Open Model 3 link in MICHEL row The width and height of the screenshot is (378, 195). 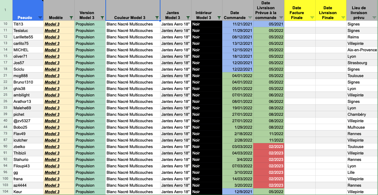(x=52, y=50)
